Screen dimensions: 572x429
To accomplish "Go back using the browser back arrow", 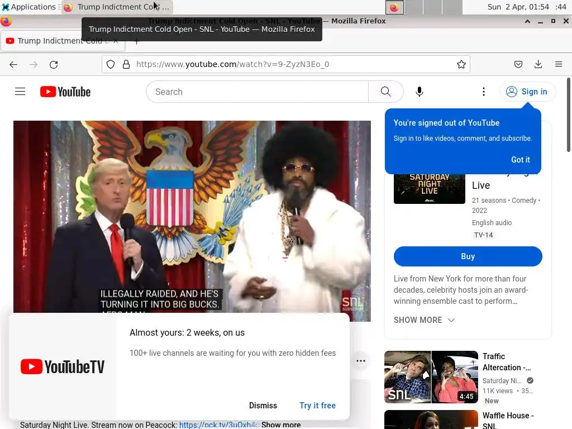I will (x=13, y=65).
